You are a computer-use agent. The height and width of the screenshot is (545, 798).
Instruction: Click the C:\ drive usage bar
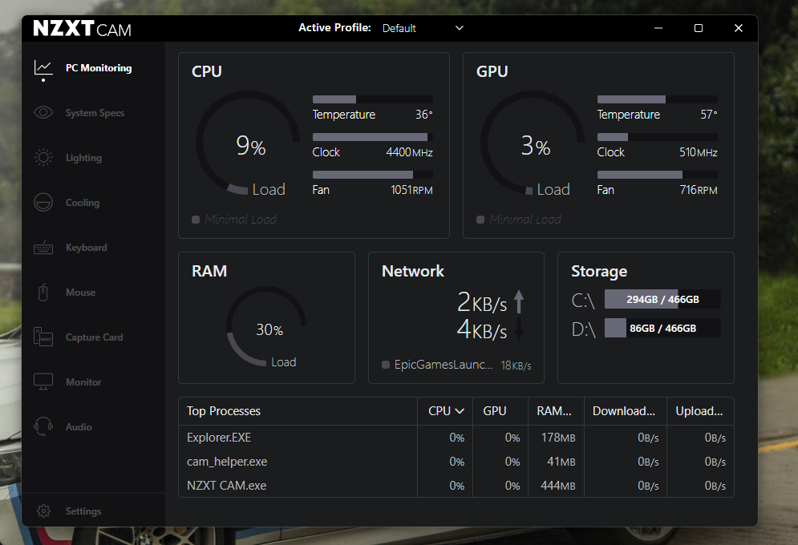click(x=662, y=299)
